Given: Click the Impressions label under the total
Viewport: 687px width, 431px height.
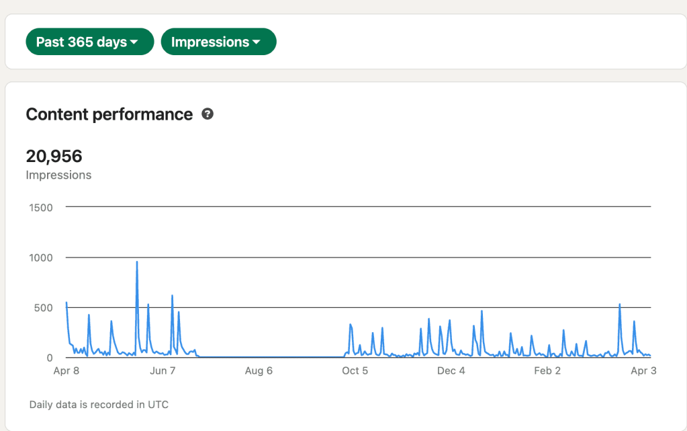Looking at the screenshot, I should point(58,175).
